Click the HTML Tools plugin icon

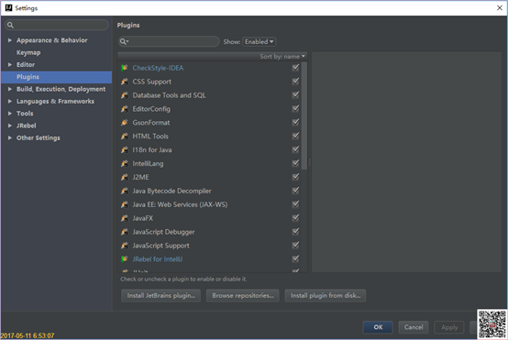coord(125,136)
